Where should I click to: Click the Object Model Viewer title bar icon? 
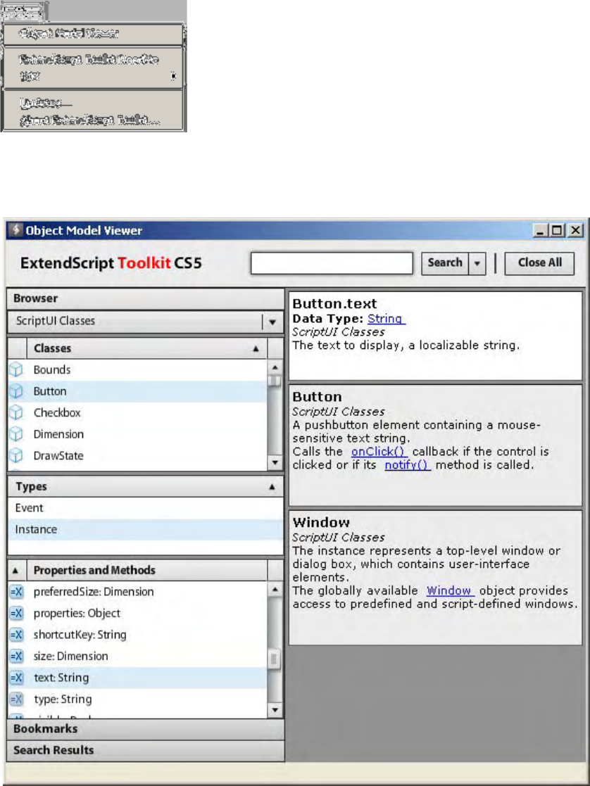[x=16, y=230]
